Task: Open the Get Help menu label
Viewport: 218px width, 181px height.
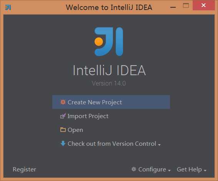Action: [189, 169]
